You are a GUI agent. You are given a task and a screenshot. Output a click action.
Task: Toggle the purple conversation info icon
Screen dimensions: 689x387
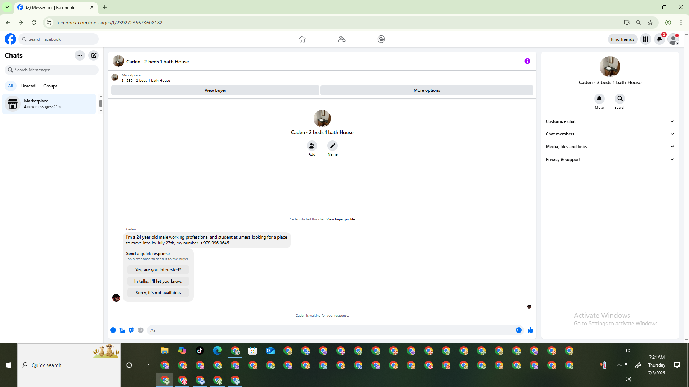(x=527, y=61)
